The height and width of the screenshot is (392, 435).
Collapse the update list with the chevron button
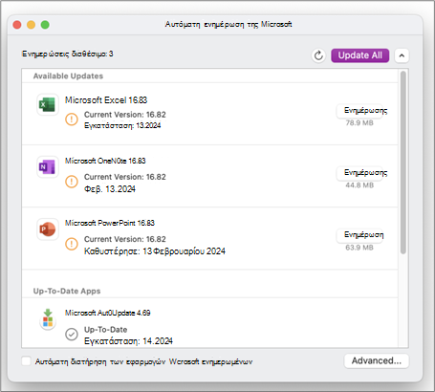click(402, 55)
